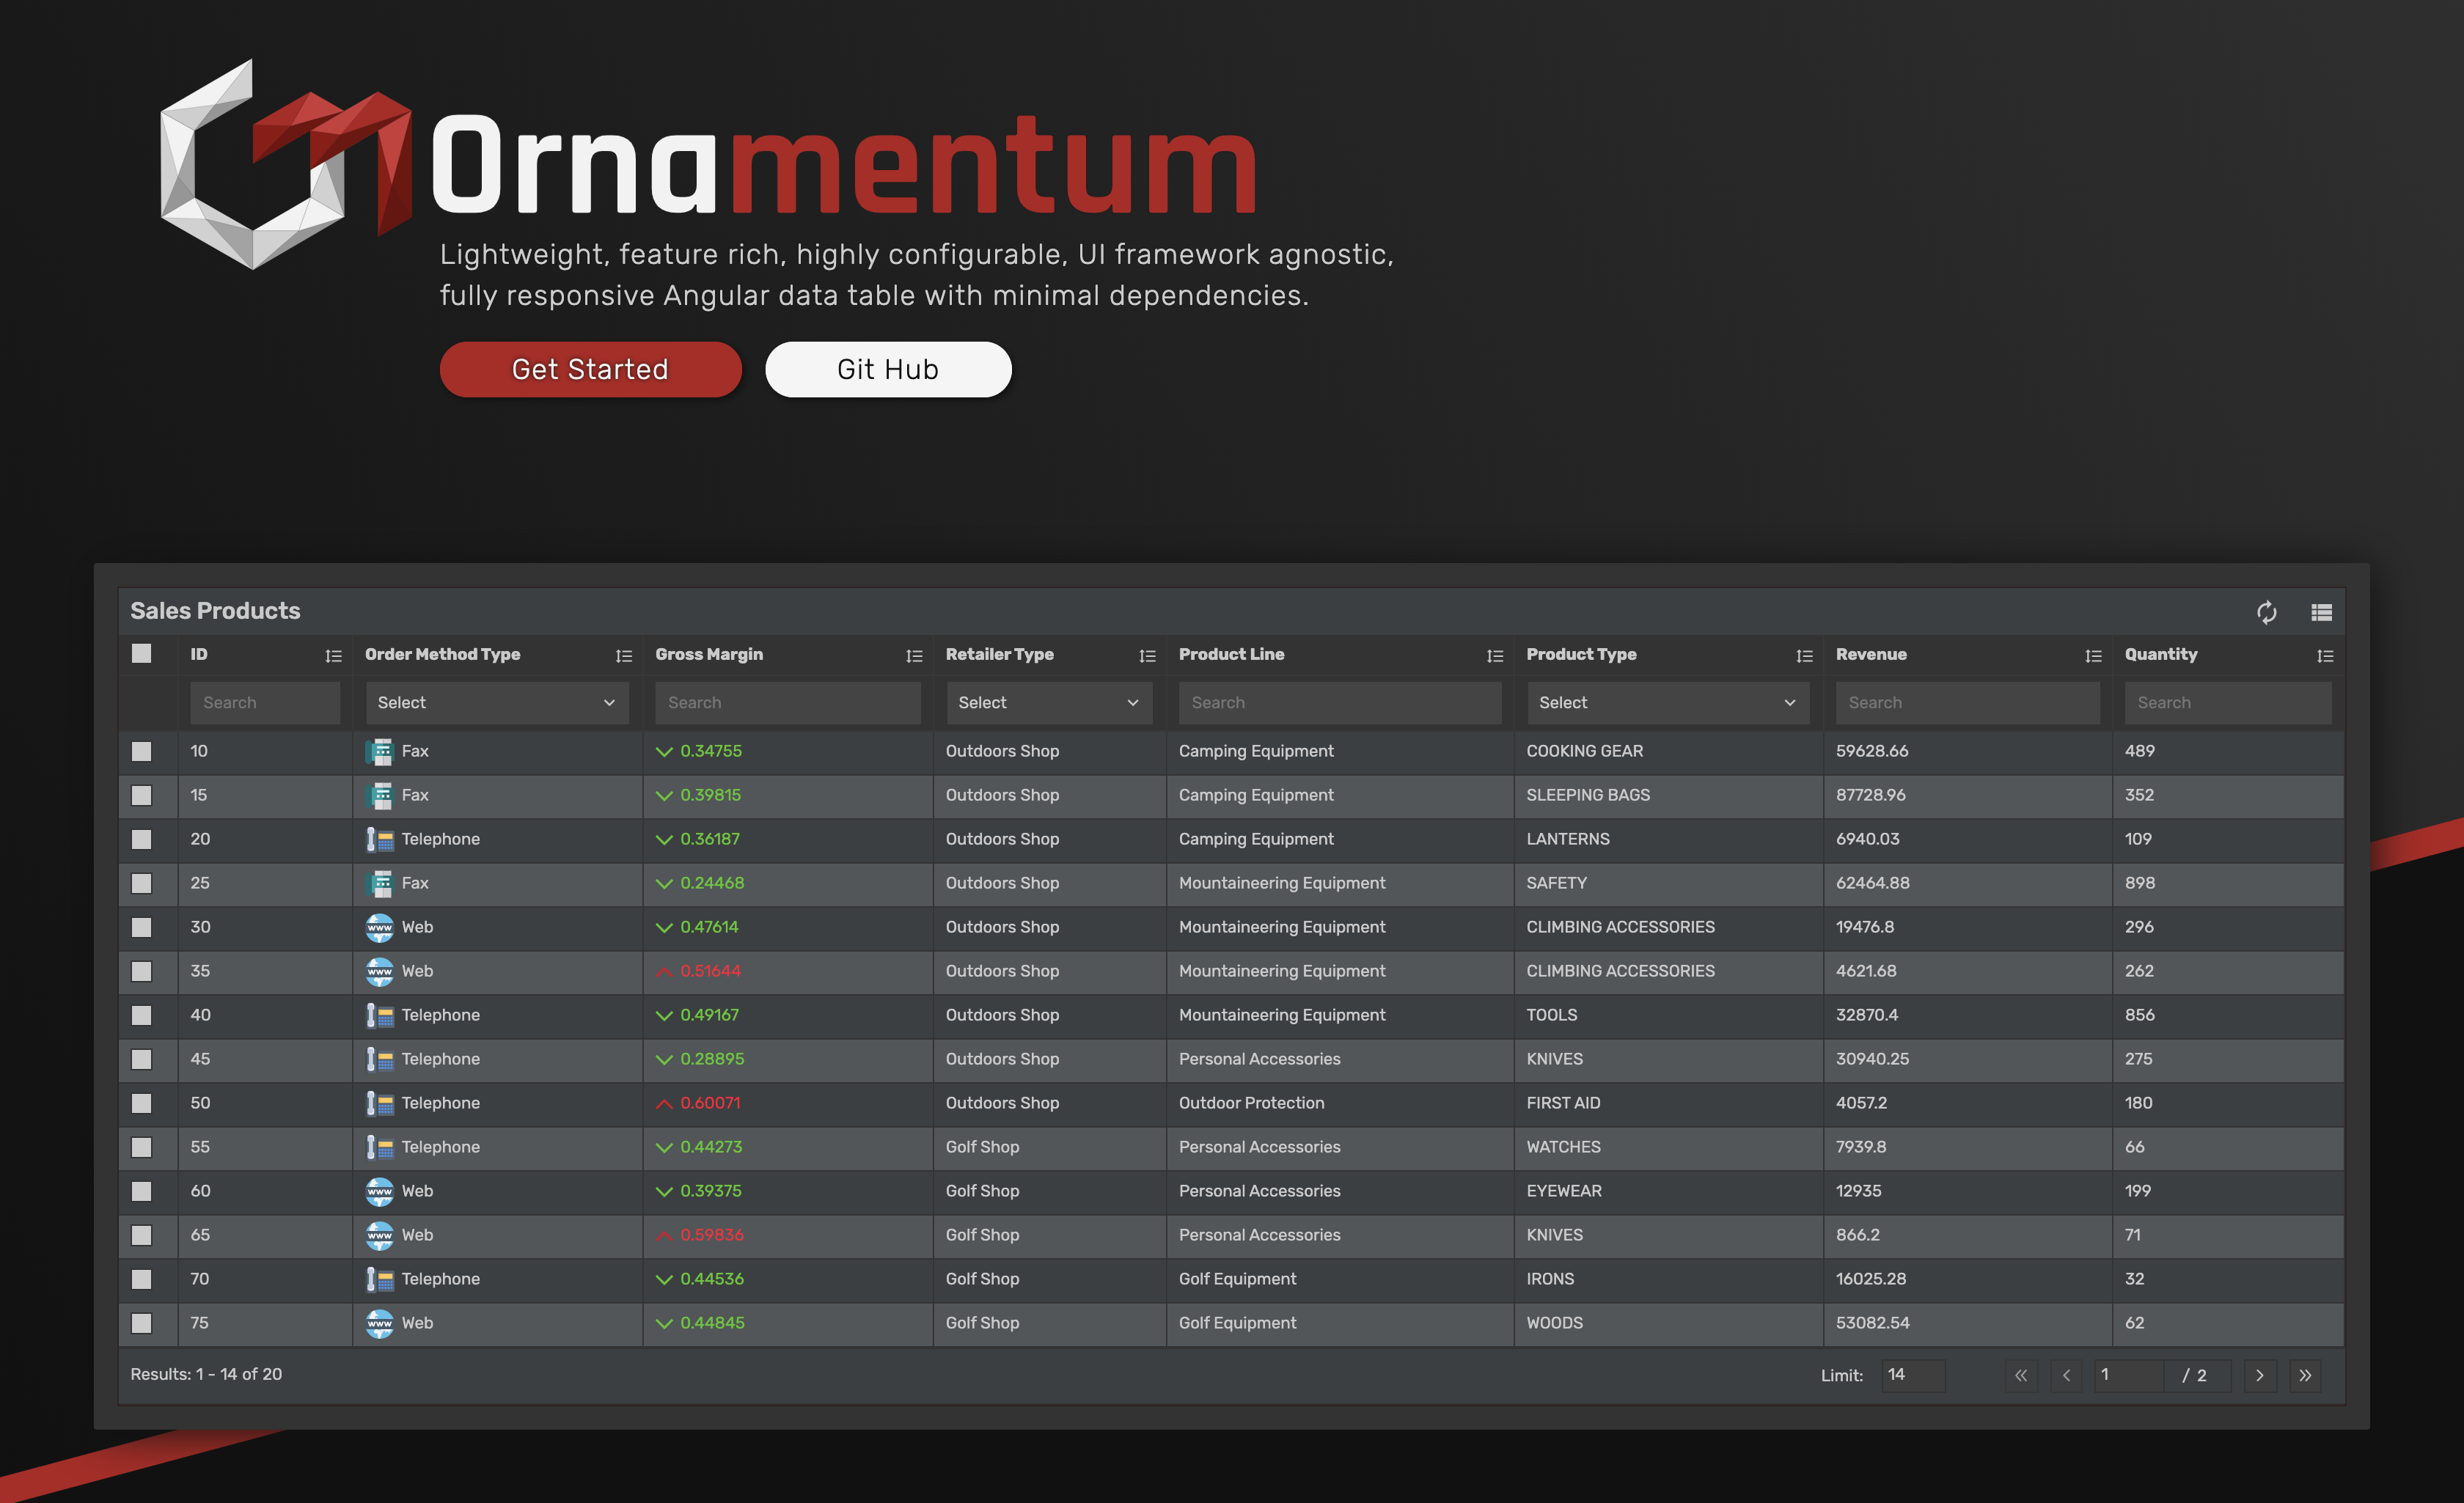Viewport: 2464px width, 1503px height.
Task: Click Telephone icon in row 40
Action: click(x=380, y=1015)
